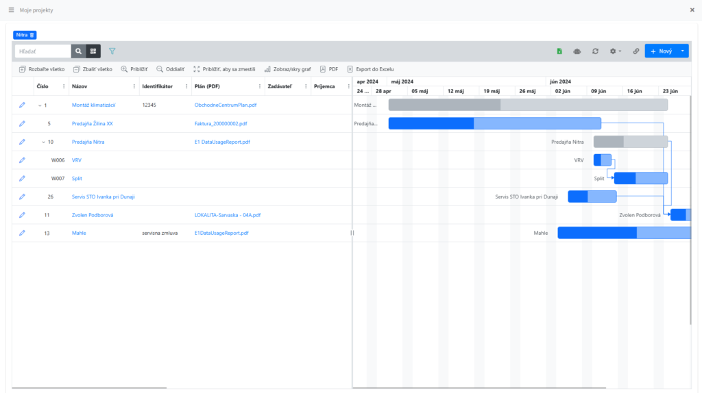Edit the Mahle row with pencil icon
Screen dimensions: 702x393
tap(22, 233)
